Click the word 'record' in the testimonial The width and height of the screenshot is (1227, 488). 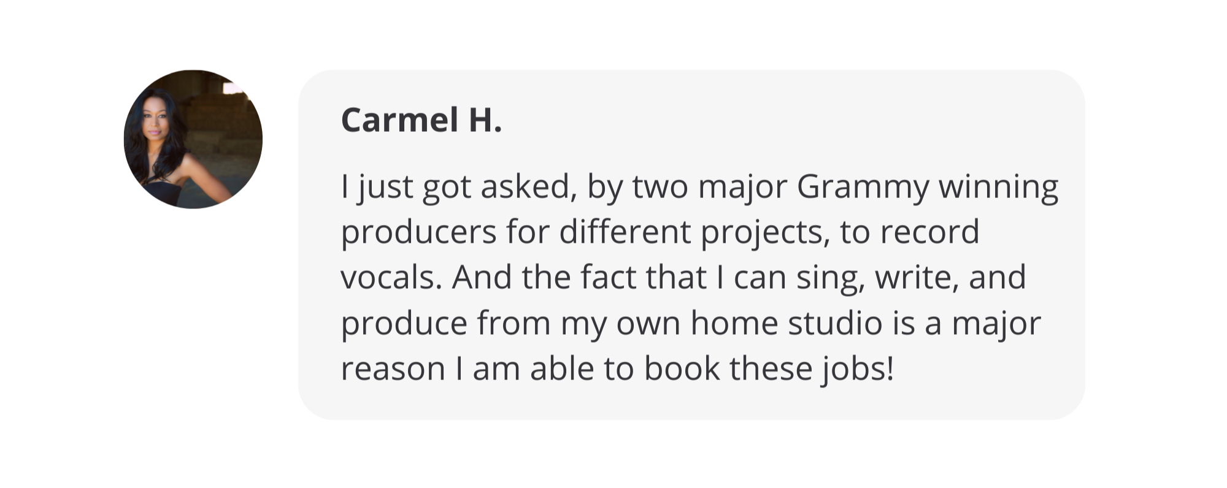(929, 233)
